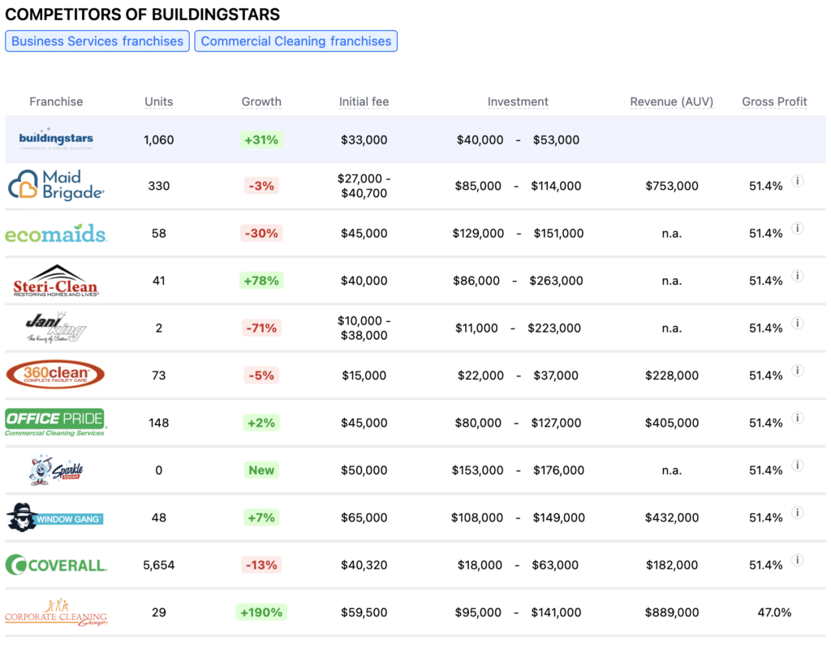Click the +78% growth badge
This screenshot has width=831, height=648.
coord(261,281)
